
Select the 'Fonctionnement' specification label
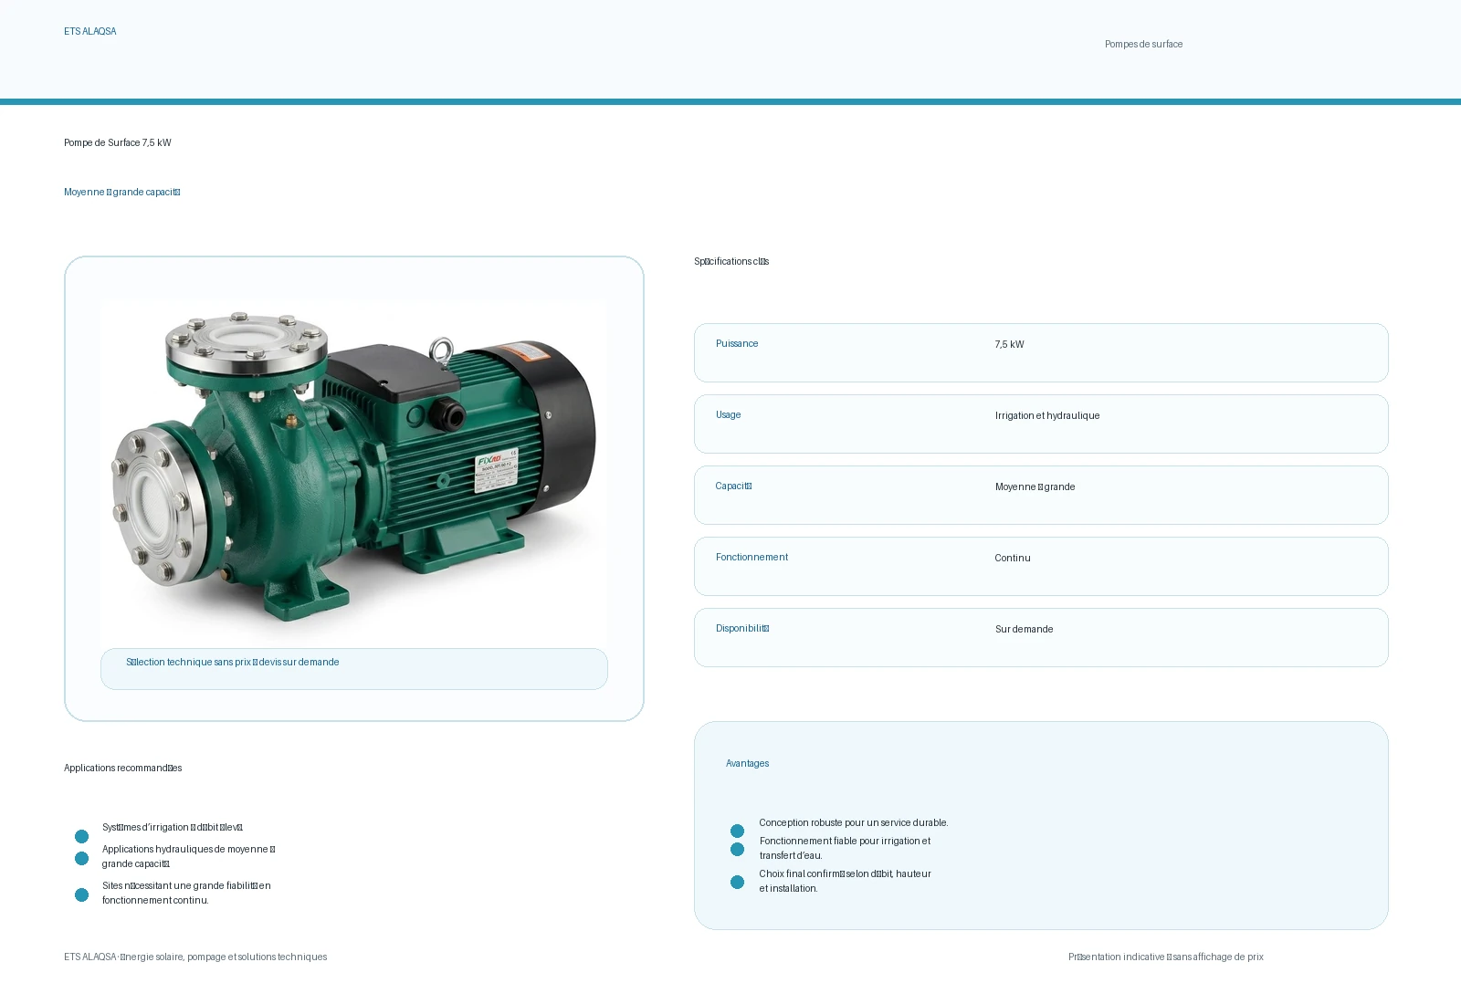coord(752,557)
